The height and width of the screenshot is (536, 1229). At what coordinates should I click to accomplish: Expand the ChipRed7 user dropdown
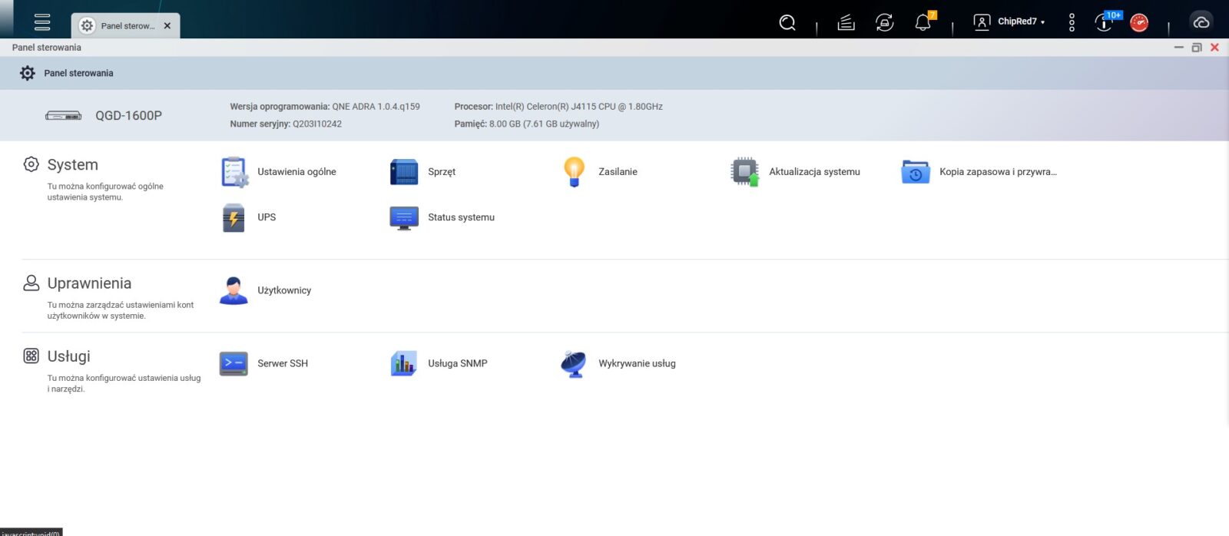(x=1010, y=22)
